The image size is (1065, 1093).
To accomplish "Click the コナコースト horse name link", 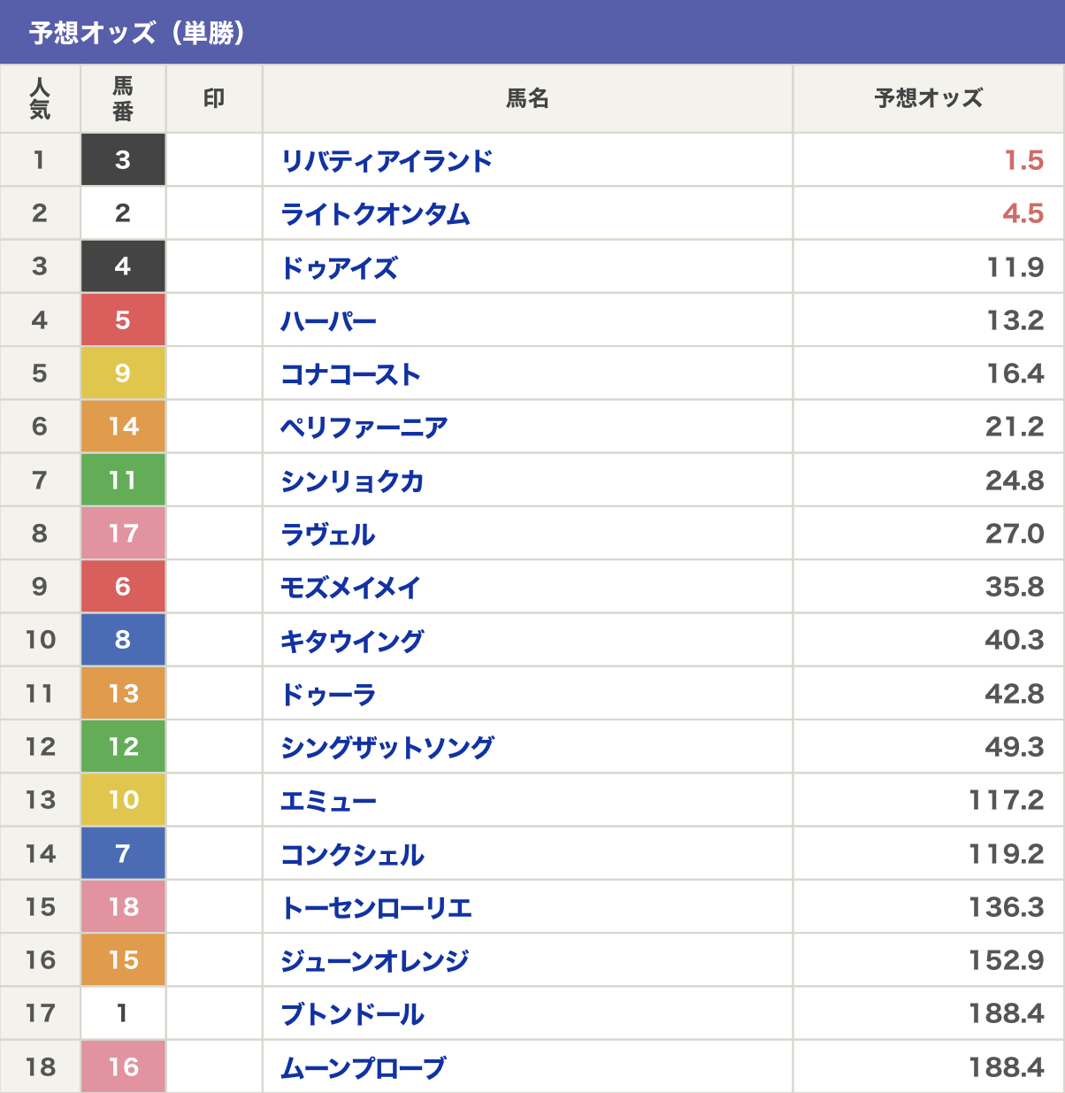I will pyautogui.click(x=350, y=374).
